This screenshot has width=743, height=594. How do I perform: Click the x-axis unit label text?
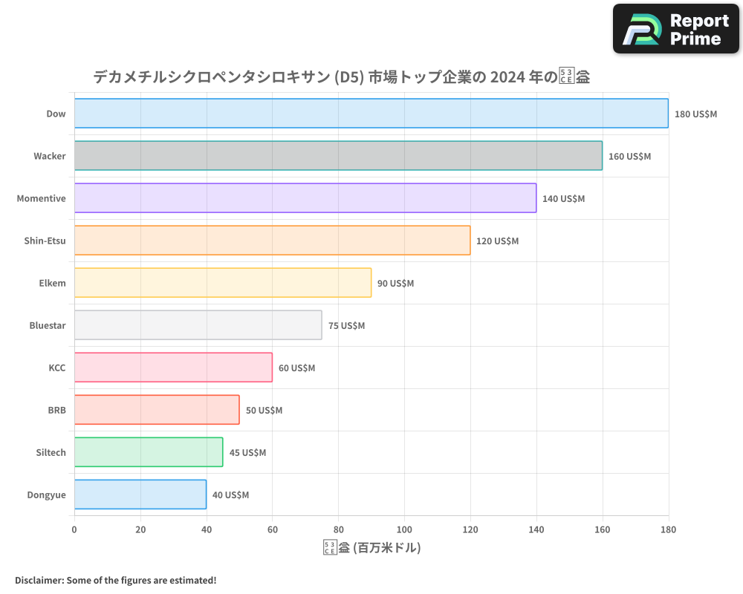click(371, 547)
